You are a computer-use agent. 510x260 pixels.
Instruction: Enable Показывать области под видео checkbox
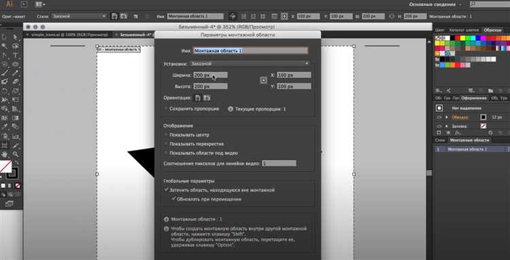(x=166, y=153)
